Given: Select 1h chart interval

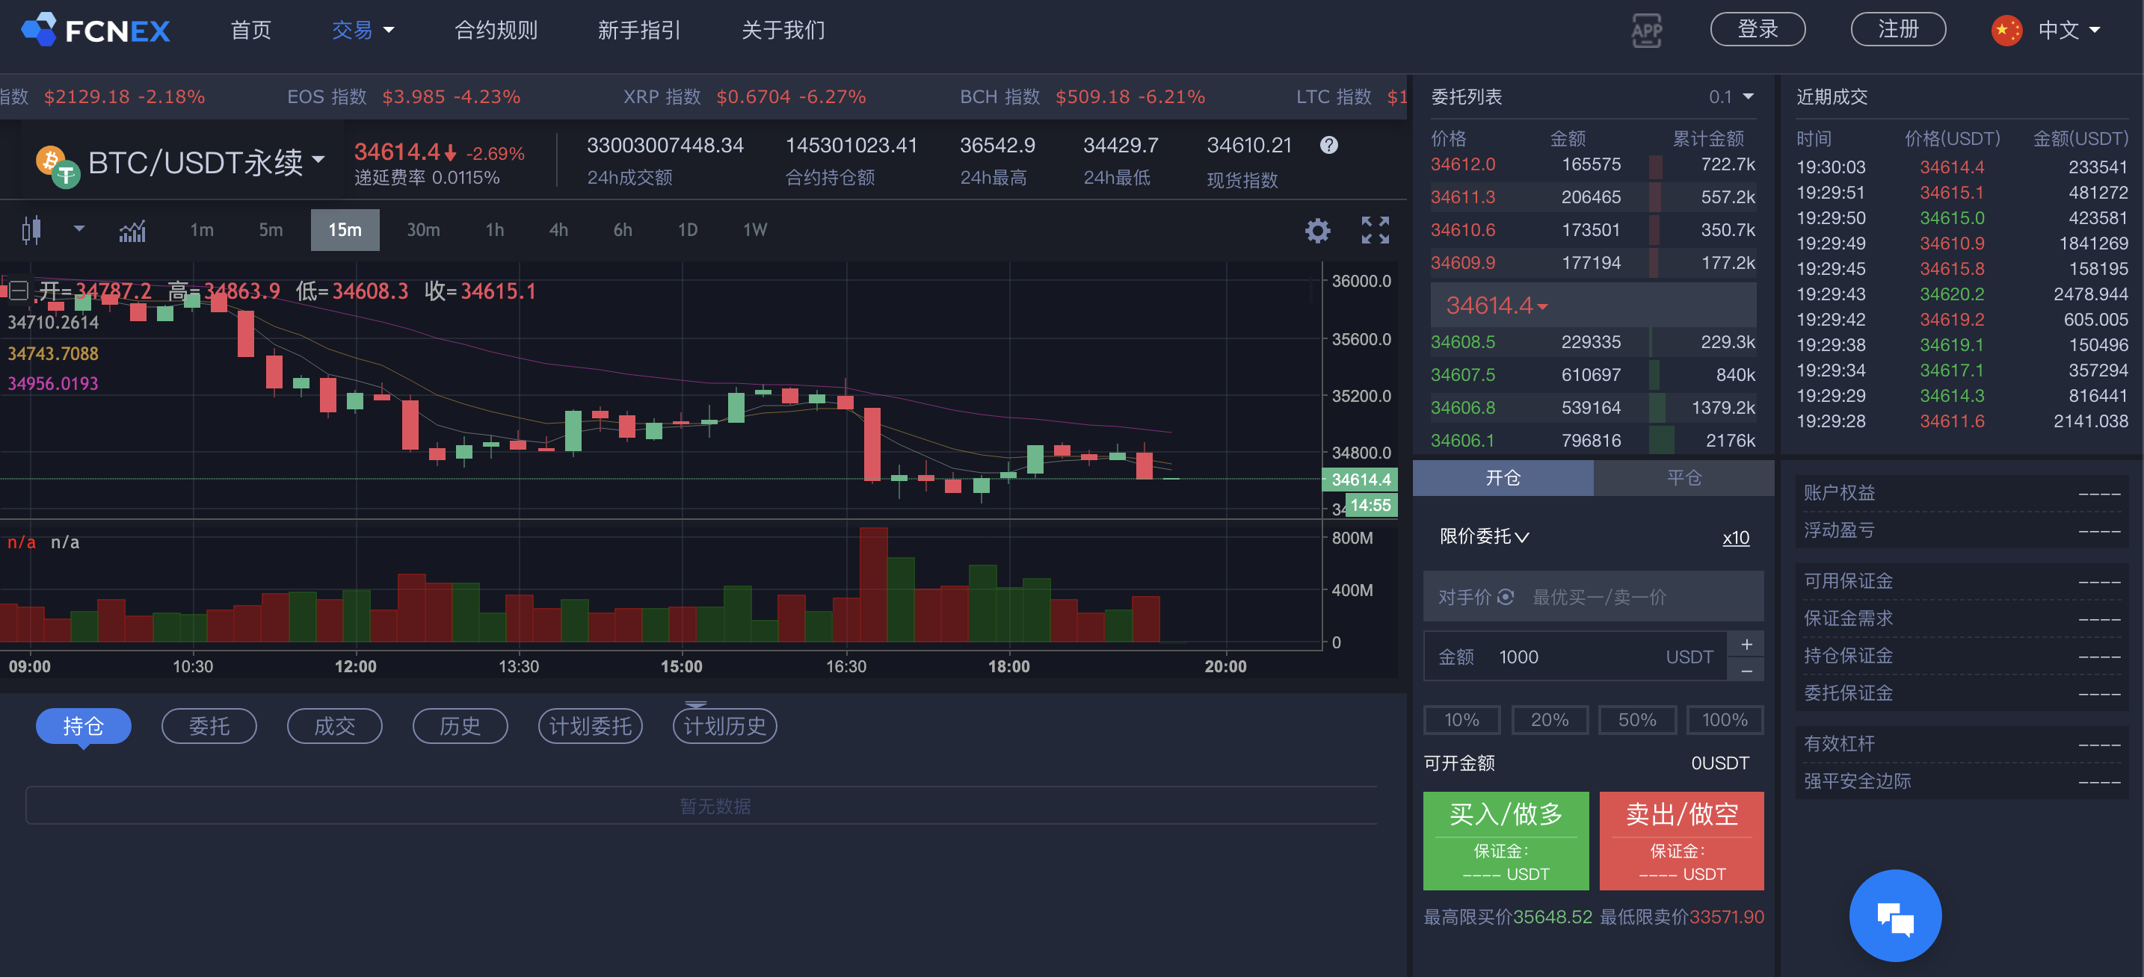Looking at the screenshot, I should [x=495, y=229].
